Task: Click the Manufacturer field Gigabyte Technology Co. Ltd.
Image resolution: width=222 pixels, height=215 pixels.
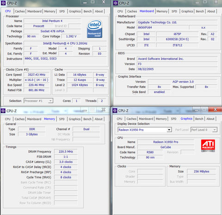Action: pyautogui.click(x=177, y=22)
